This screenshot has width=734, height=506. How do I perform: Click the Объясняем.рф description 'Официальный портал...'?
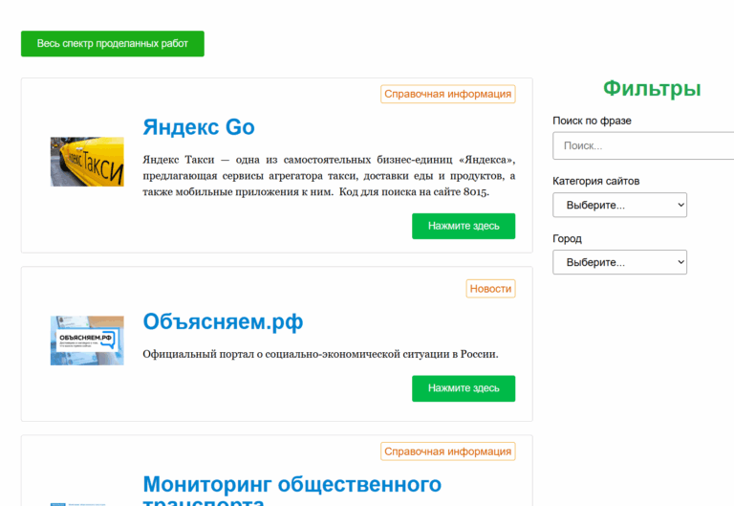pos(321,354)
